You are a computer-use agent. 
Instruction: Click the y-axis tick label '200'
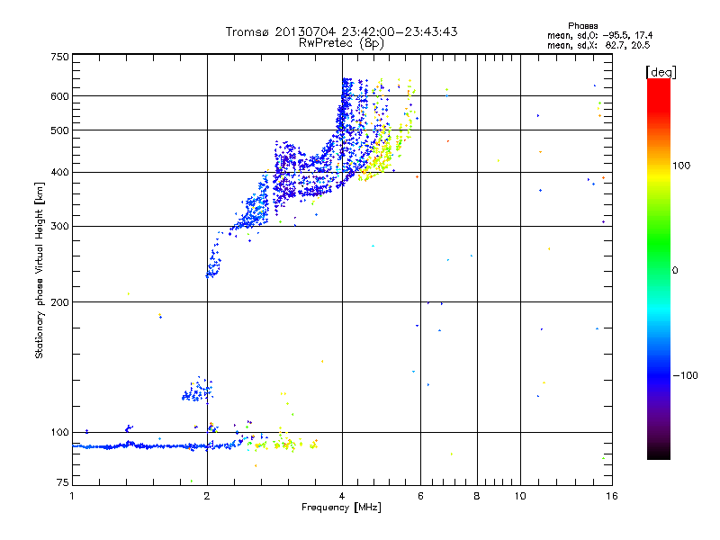pyautogui.click(x=59, y=302)
